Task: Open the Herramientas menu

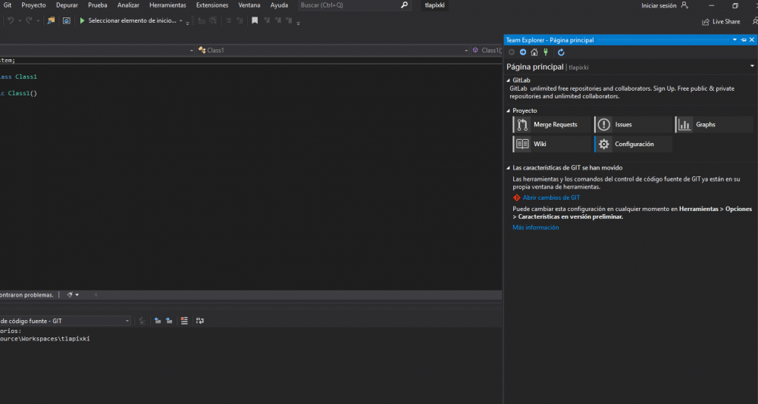Action: point(168,5)
